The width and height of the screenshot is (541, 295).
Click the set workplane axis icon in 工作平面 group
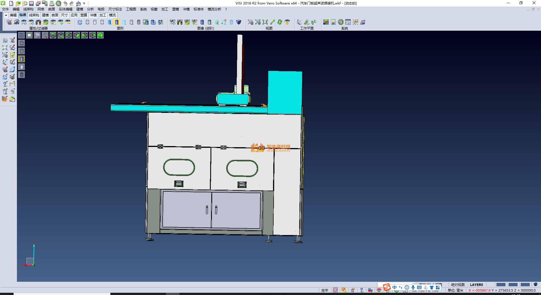pos(299,22)
